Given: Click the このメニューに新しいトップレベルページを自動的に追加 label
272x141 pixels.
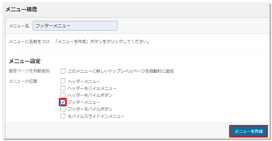Looking at the screenshot, I should [x=121, y=71].
